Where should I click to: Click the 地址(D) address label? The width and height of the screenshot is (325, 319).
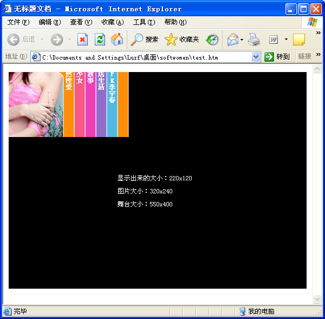(16, 56)
